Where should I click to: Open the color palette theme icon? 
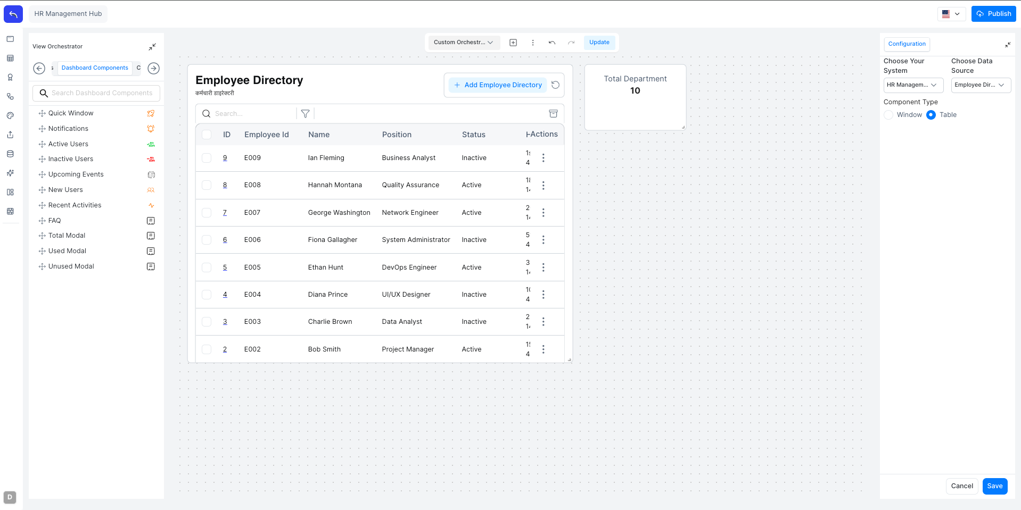10,115
